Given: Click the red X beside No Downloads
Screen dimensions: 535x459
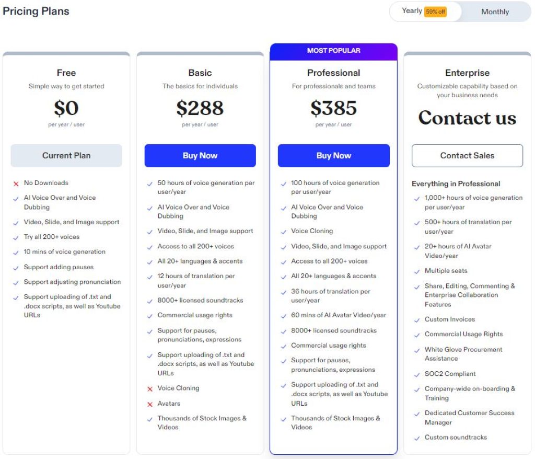Looking at the screenshot, I should click(15, 183).
